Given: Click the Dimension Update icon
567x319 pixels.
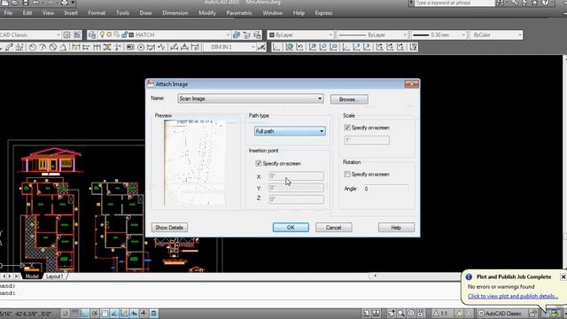Looking at the screenshot, I should 195,47.
